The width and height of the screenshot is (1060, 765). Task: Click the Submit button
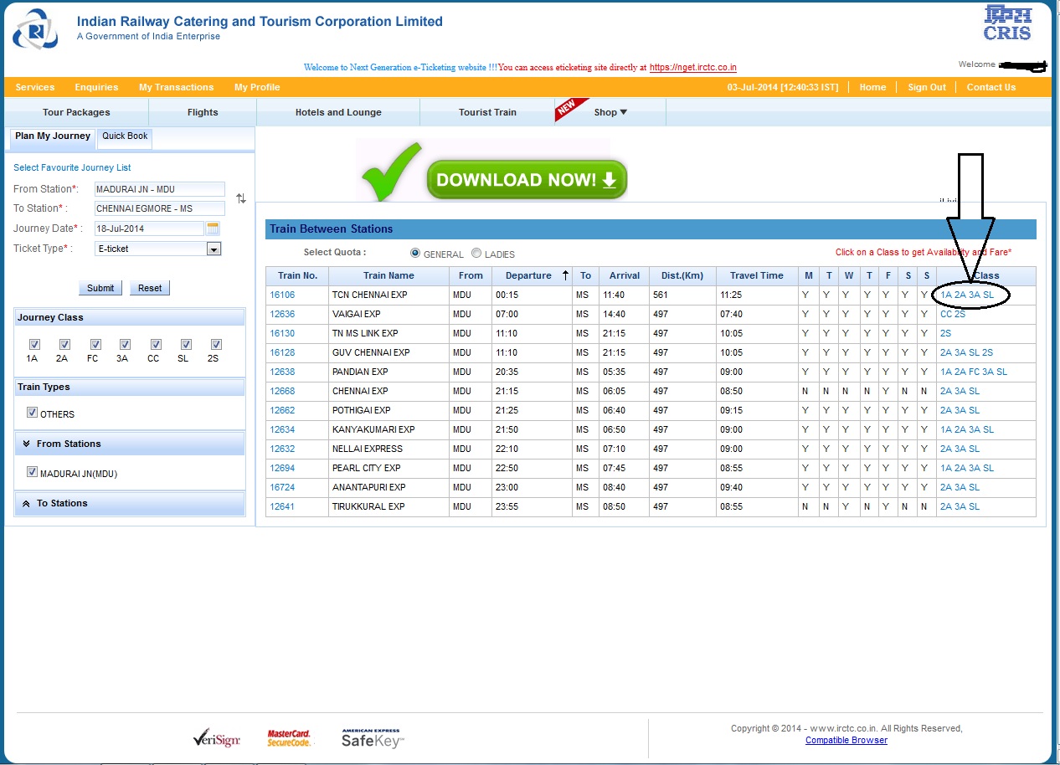[x=100, y=288]
